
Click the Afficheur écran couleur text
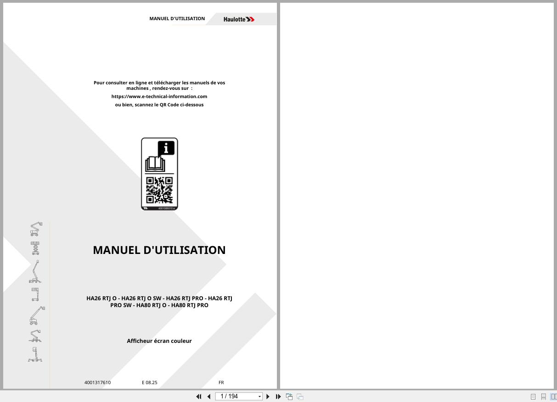(159, 341)
